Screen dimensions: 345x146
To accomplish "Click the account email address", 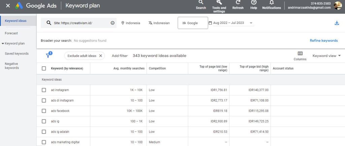I will (x=309, y=7).
